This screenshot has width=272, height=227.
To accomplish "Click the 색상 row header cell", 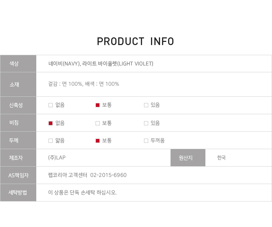I will 18,64.
